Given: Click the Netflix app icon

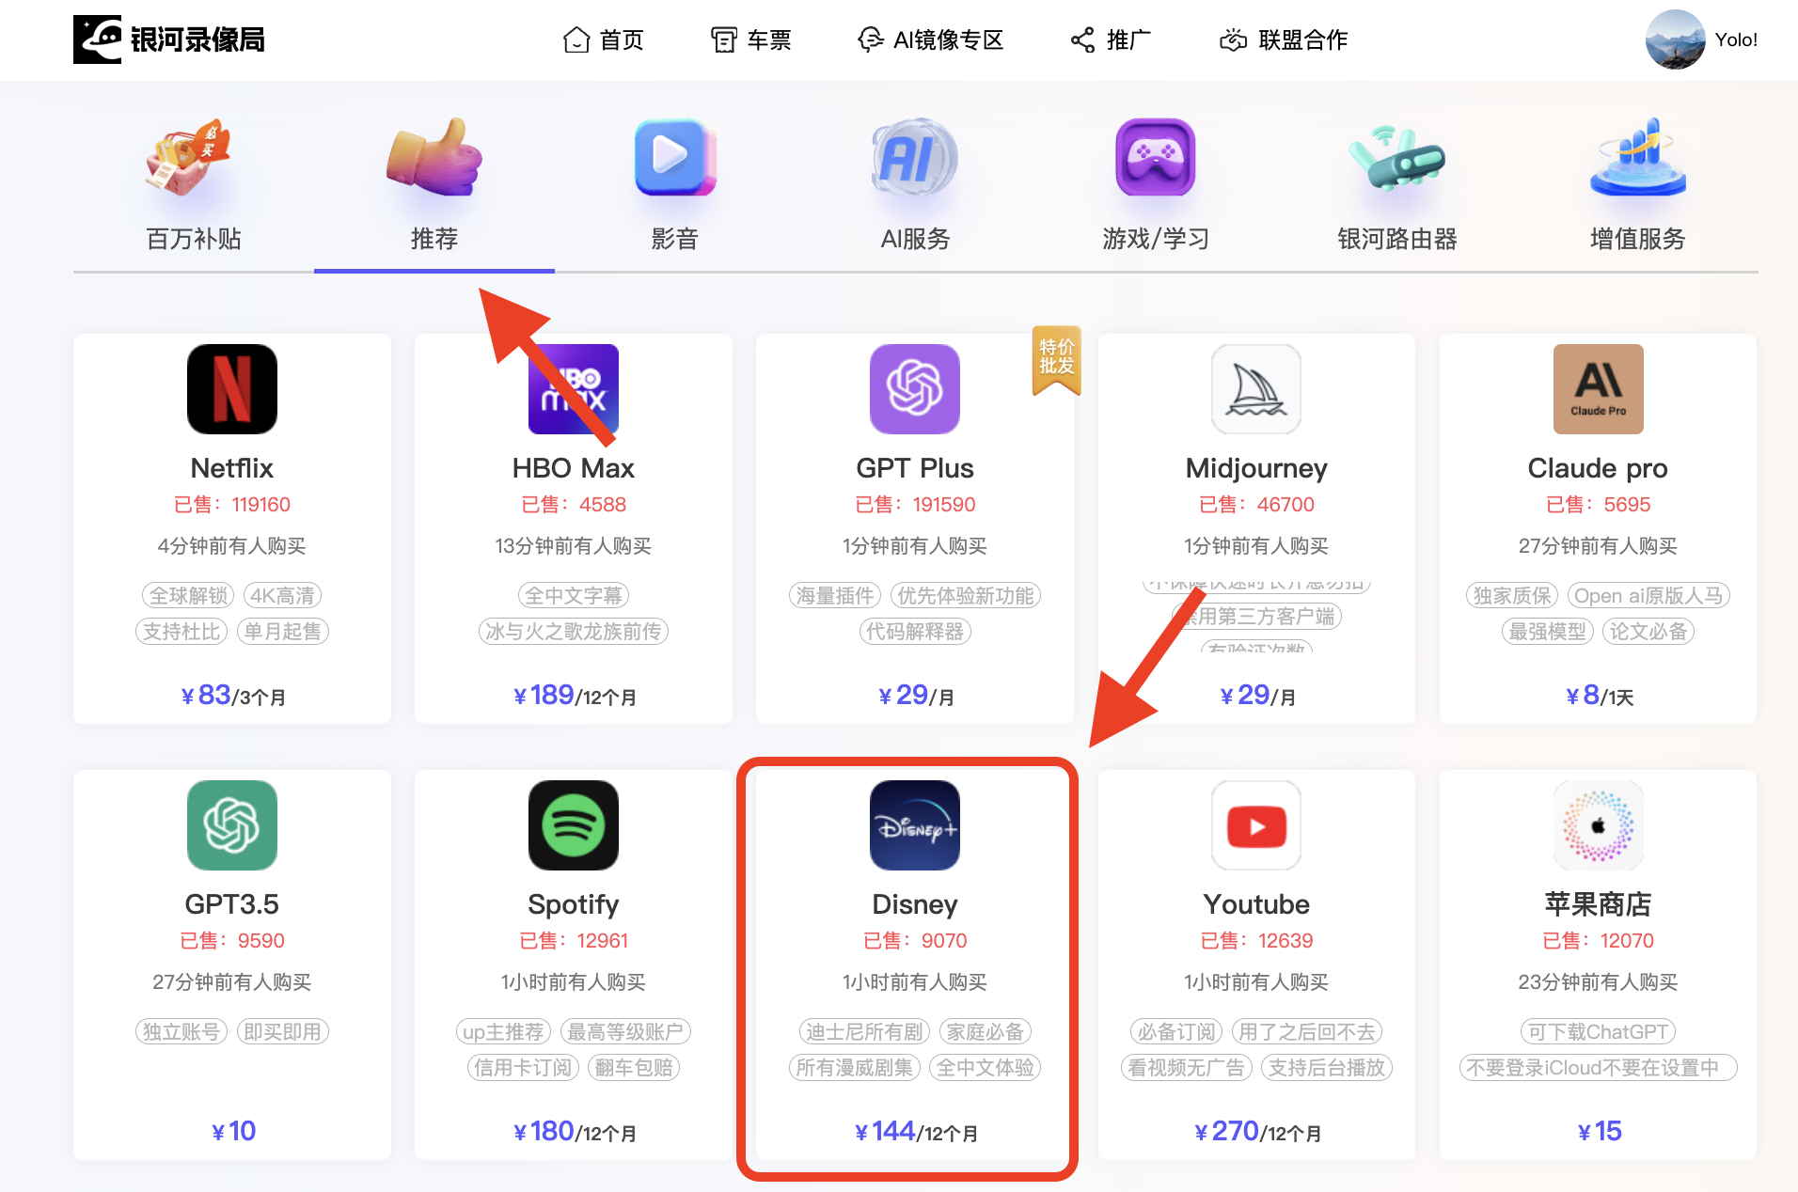Looking at the screenshot, I should coord(232,389).
